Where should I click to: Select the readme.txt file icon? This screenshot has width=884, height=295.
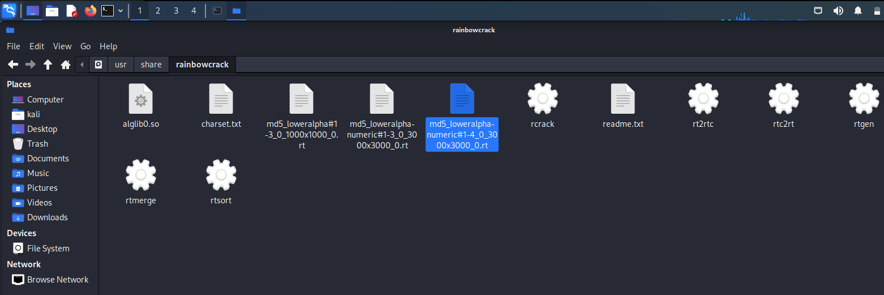tap(623, 99)
